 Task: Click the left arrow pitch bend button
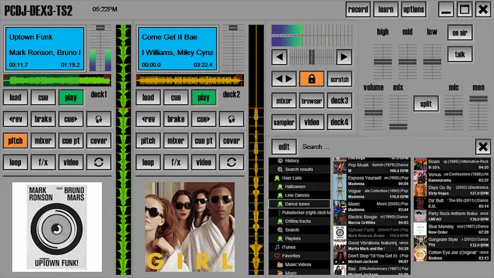click(x=280, y=57)
